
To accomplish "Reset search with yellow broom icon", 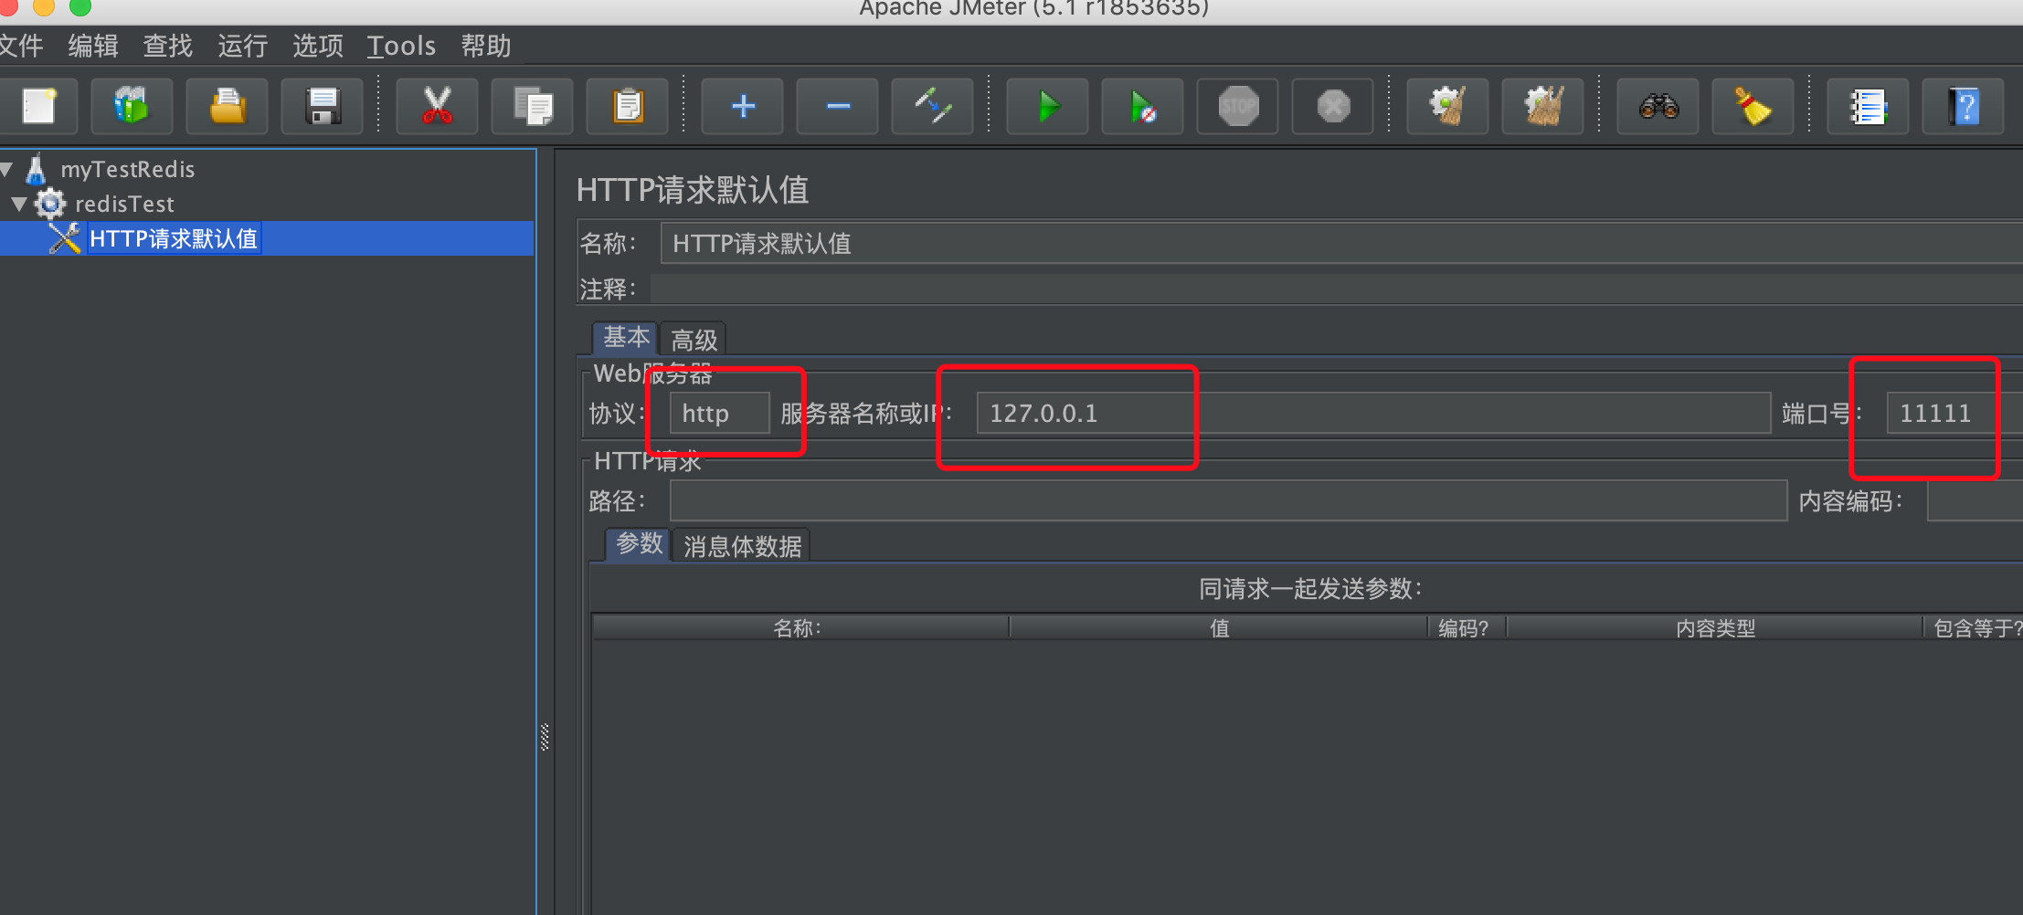I will pos(1753,107).
